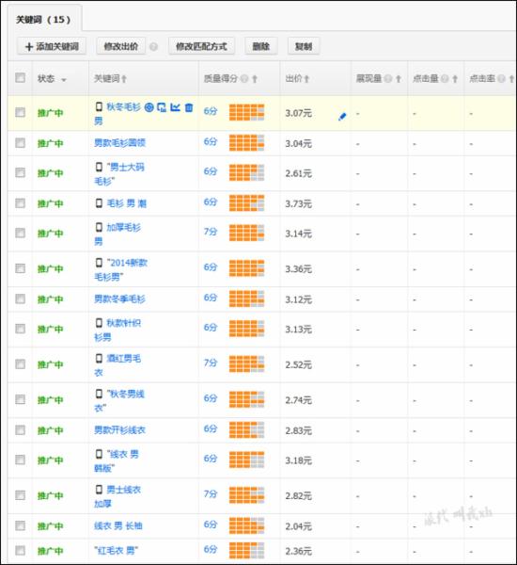
Task: Check the box for row 男款毛衫圆领
Action: click(20, 143)
